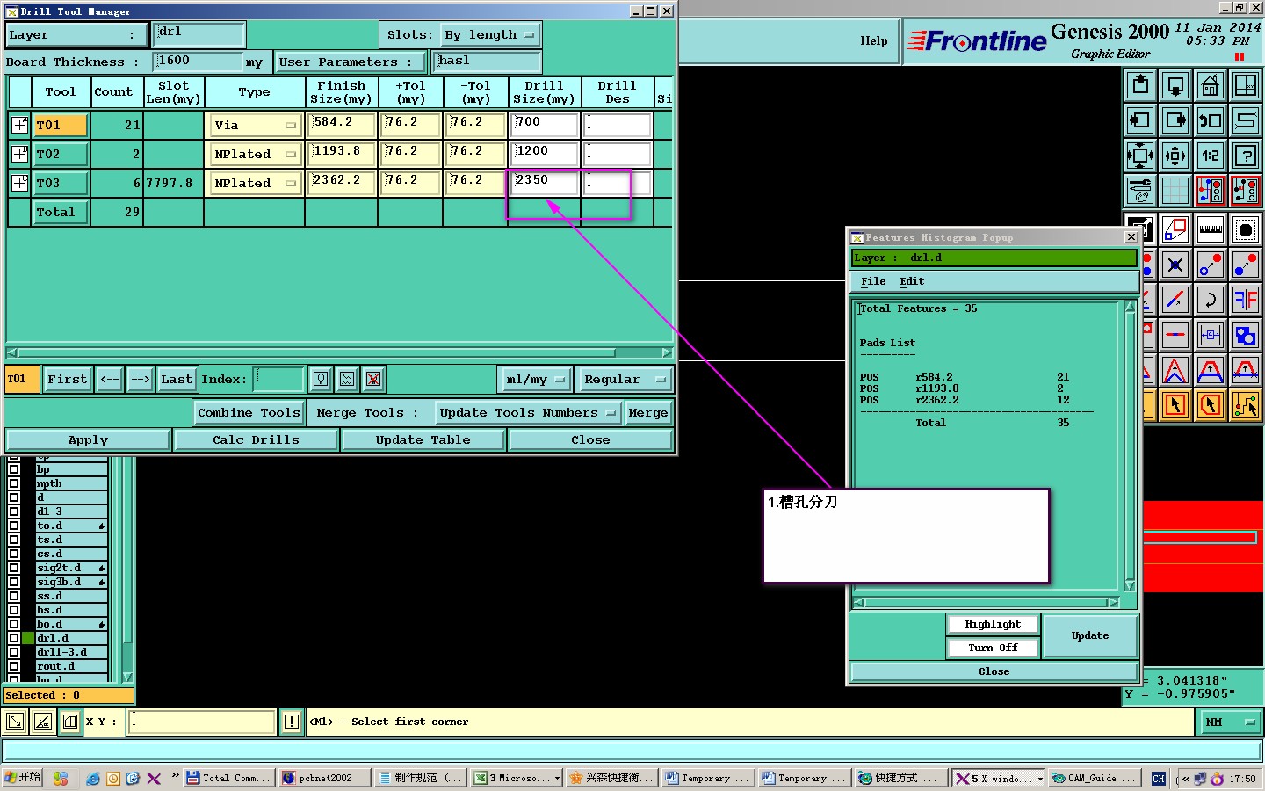Open the Update Tools Numbers dropdown
This screenshot has height=791, width=1265.
click(x=527, y=412)
